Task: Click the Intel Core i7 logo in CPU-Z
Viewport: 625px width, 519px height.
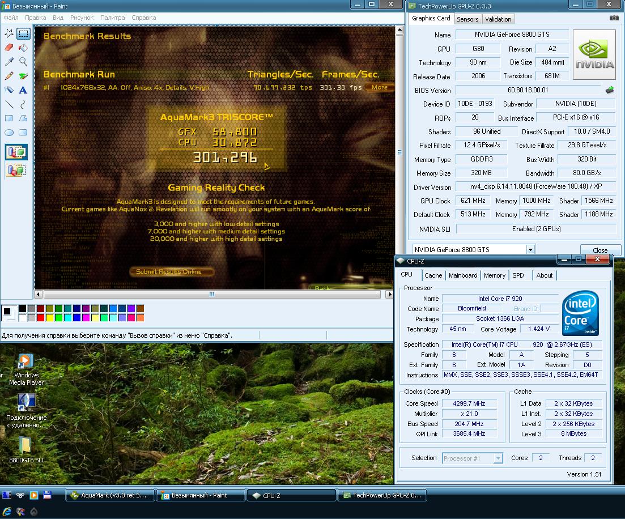Action: [580, 313]
